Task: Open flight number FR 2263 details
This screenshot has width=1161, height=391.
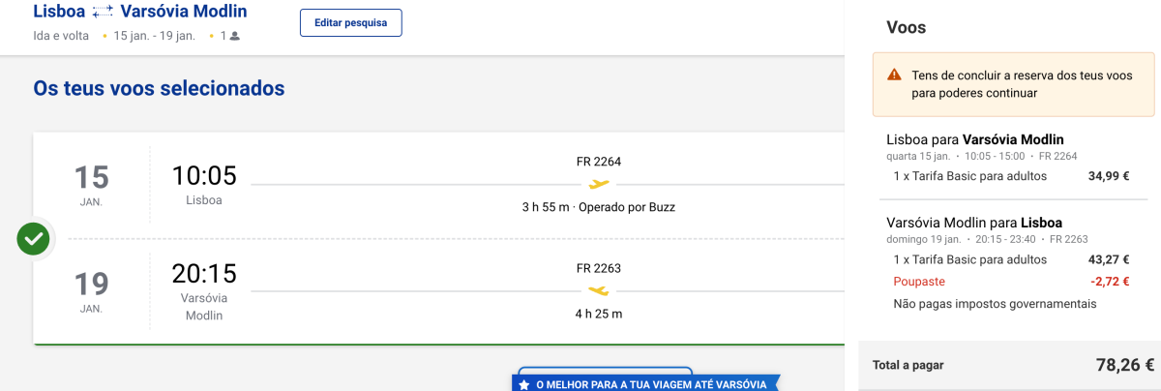Action: pyautogui.click(x=599, y=268)
